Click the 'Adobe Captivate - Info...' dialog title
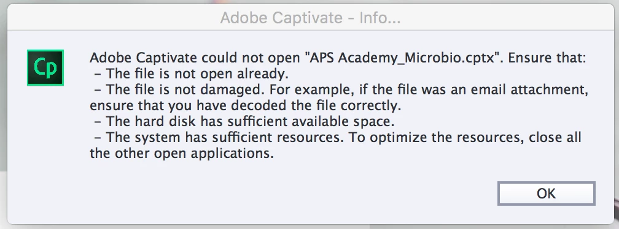Screen dimensions: 619x229 310,18
